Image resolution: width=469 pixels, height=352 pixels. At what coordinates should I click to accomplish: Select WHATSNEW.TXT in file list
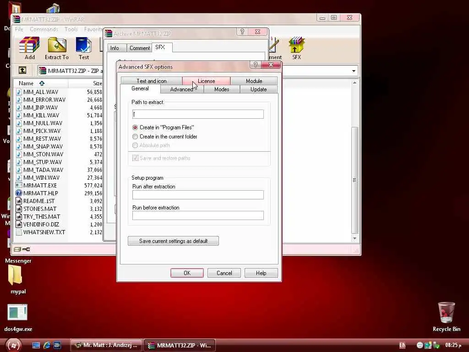point(44,232)
